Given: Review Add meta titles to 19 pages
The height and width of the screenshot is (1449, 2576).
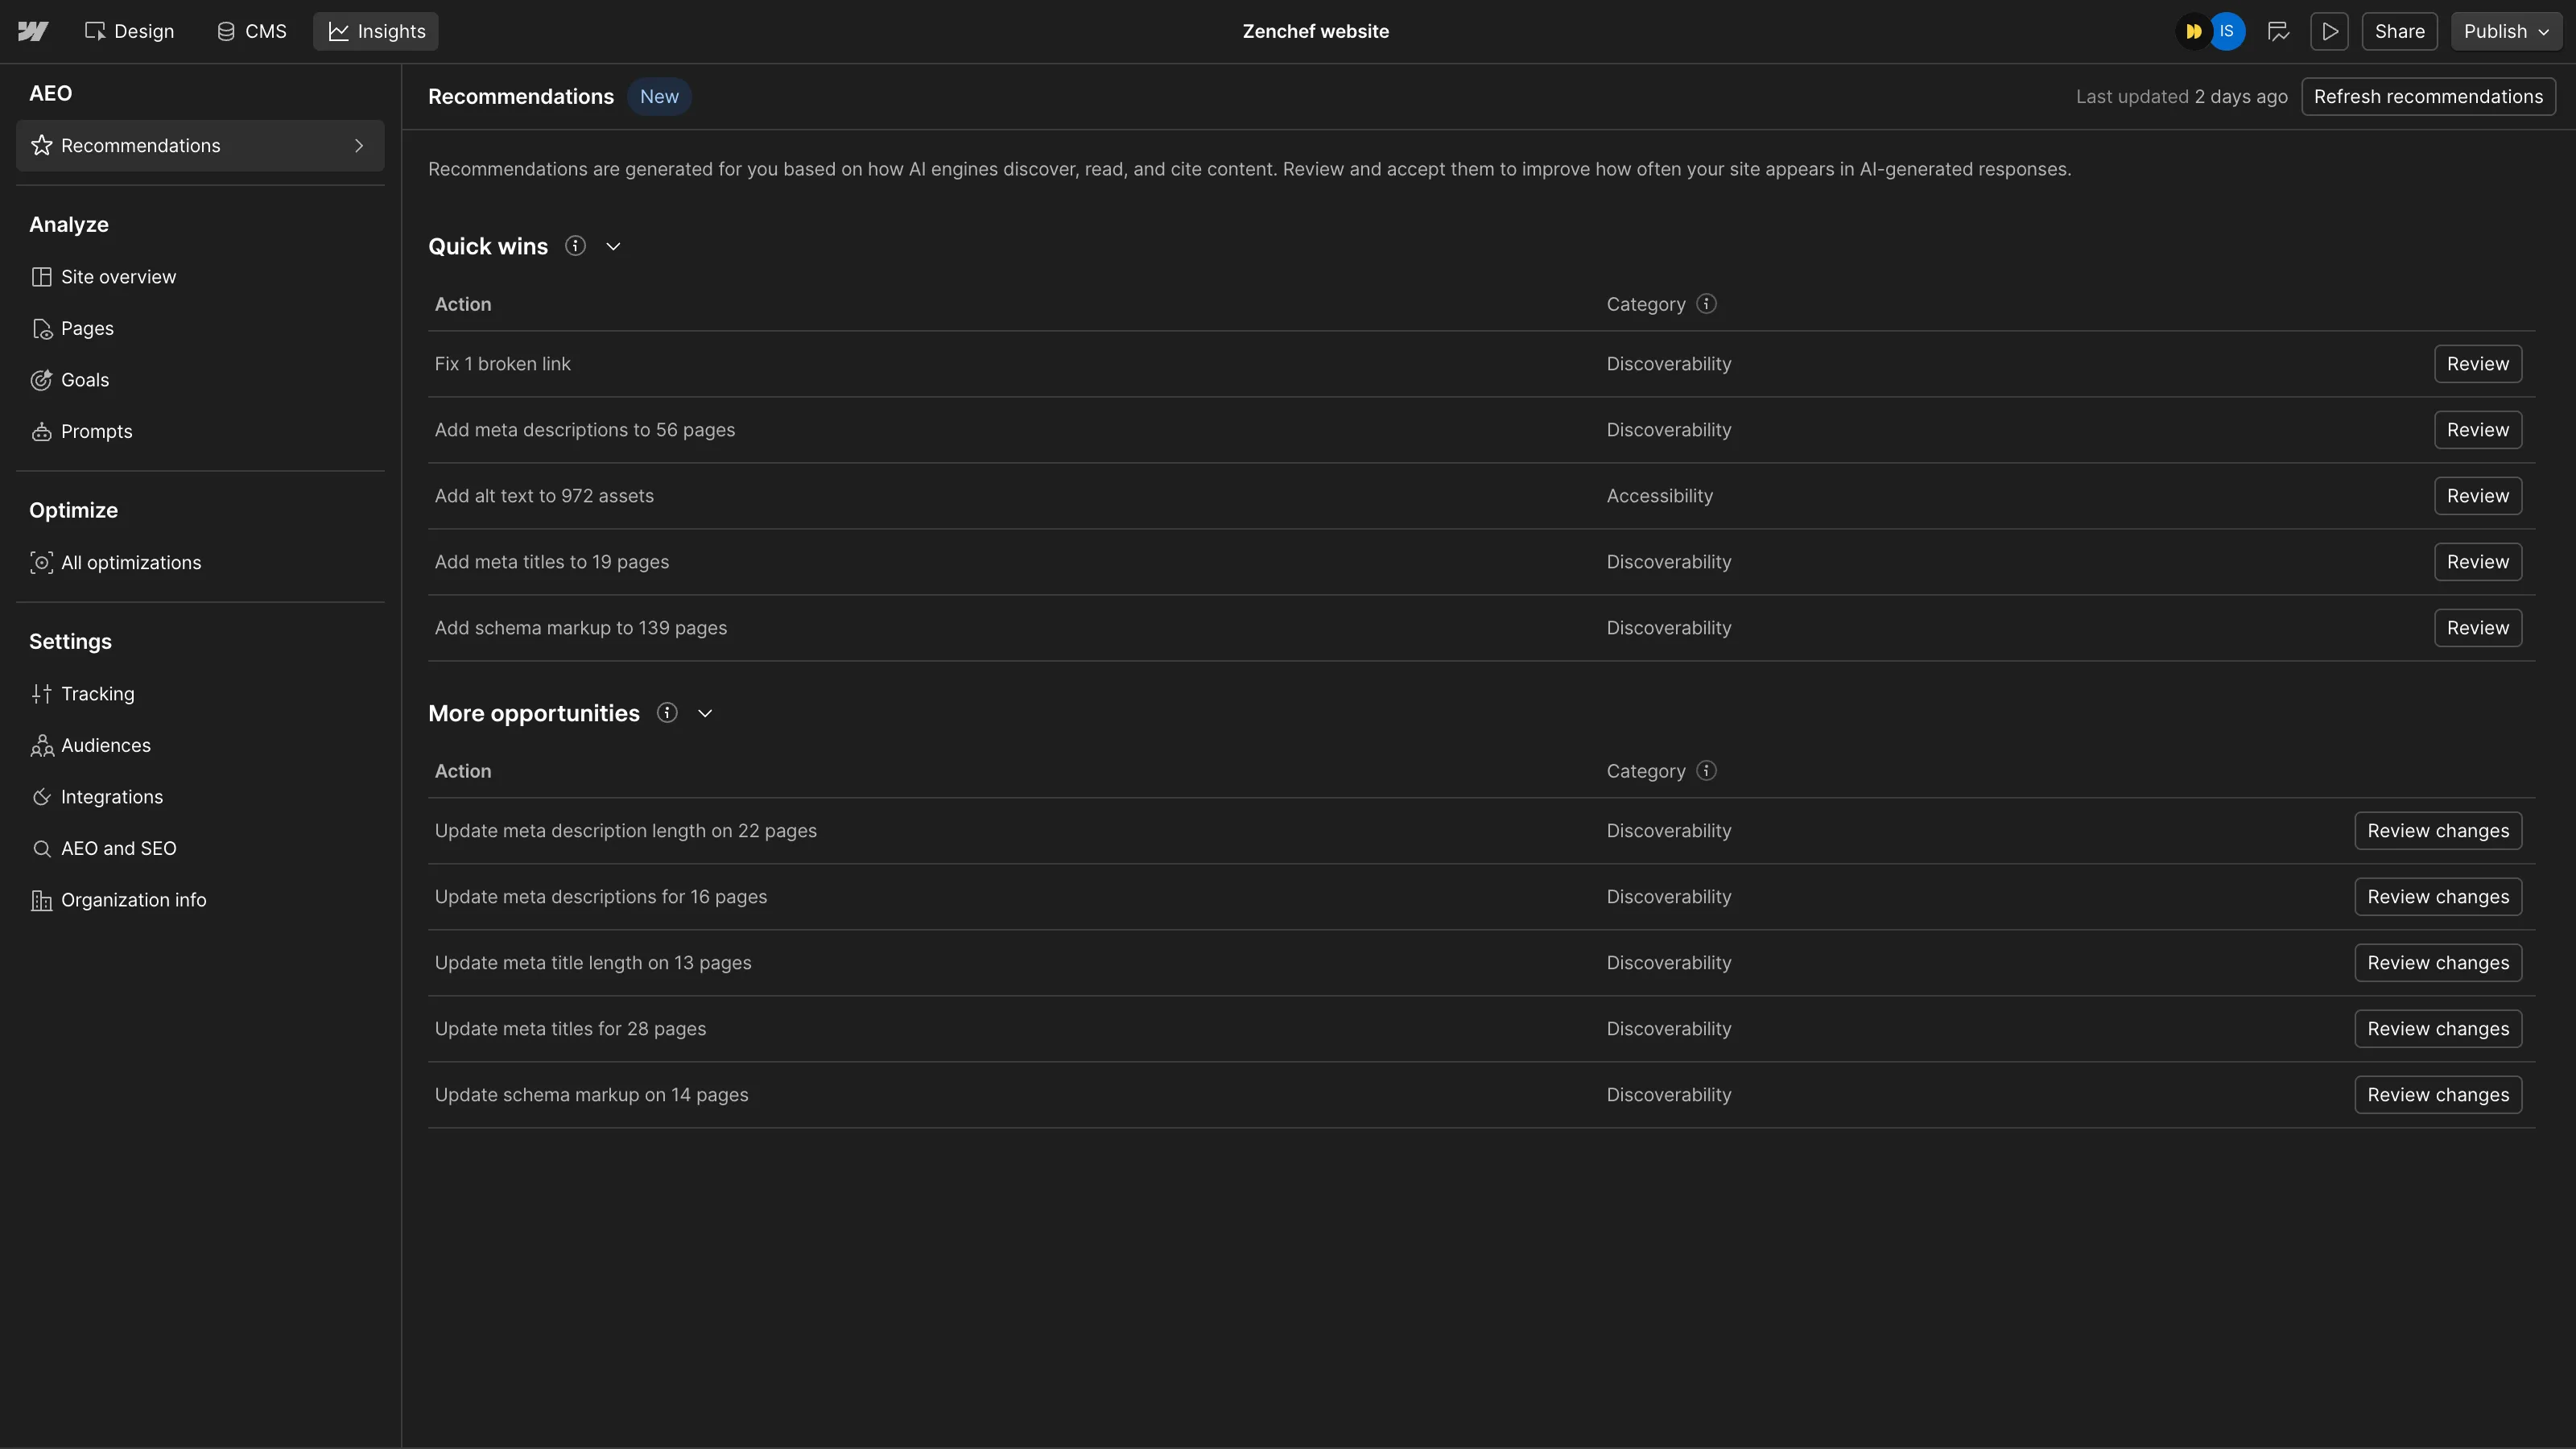Looking at the screenshot, I should click(x=2478, y=562).
